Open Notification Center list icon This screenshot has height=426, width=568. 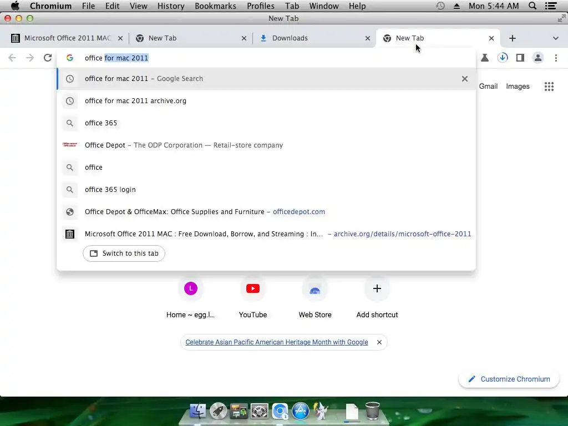551,6
